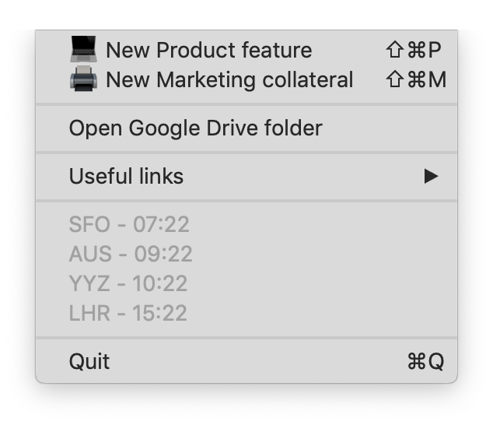This screenshot has height=425, width=493.
Task: Click the Shift symbol in the Marketing shortcut
Action: pos(395,79)
